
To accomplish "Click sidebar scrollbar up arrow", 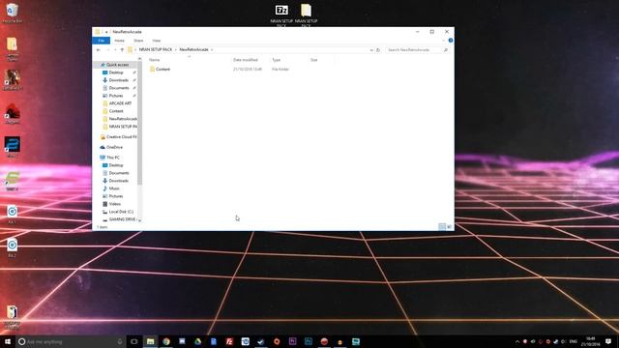I will click(139, 59).
